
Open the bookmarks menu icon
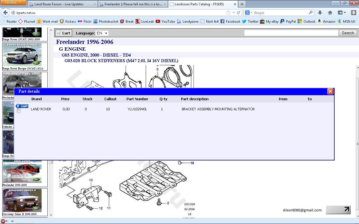pos(342,13)
